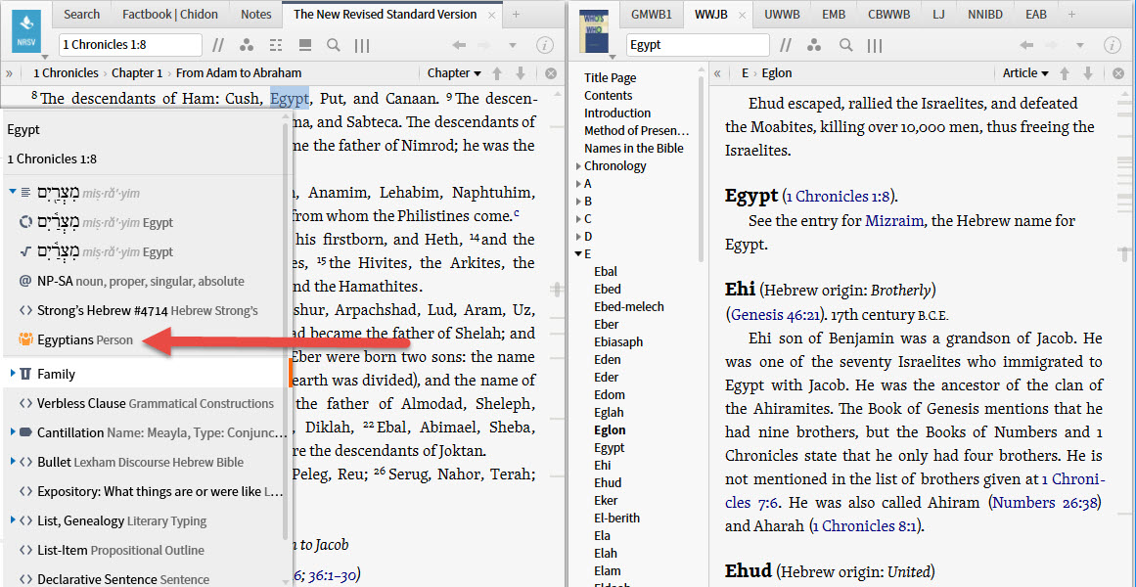The height and width of the screenshot is (587, 1136).
Task: Click the NRSV reference box 1 Chronicles 1:8
Action: (x=130, y=45)
